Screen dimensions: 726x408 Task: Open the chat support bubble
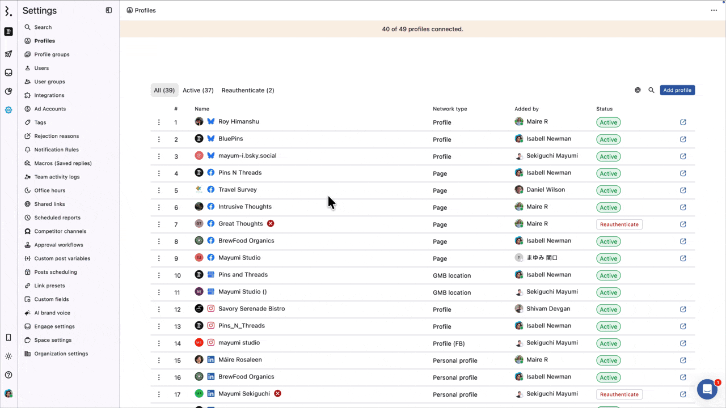coord(707,389)
